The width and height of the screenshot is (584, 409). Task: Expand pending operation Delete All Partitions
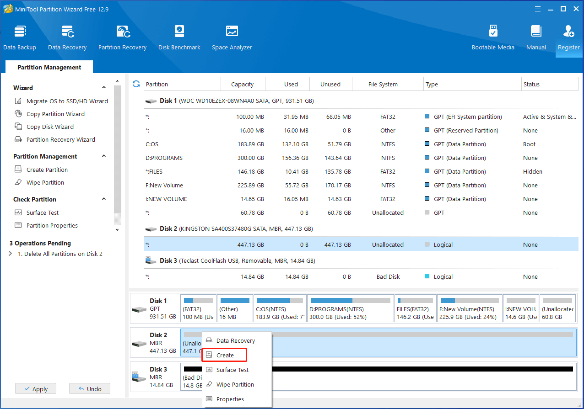11,254
